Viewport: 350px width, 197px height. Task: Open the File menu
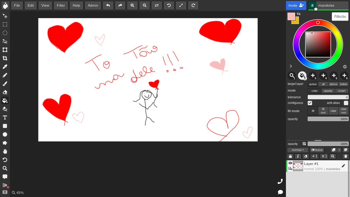tap(17, 5)
